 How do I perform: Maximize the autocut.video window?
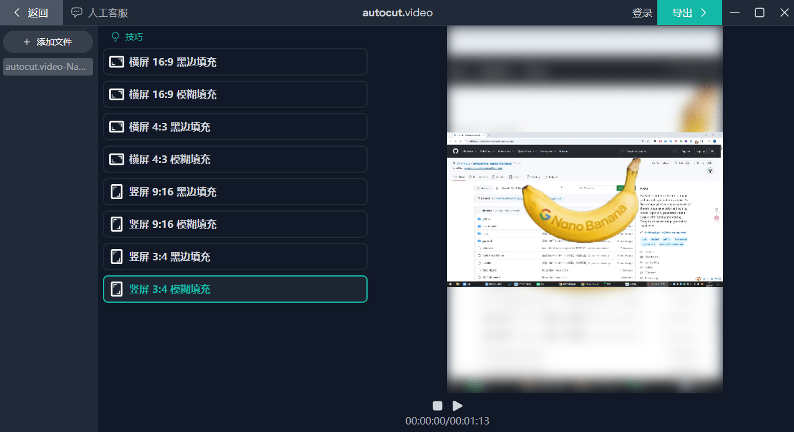click(760, 12)
